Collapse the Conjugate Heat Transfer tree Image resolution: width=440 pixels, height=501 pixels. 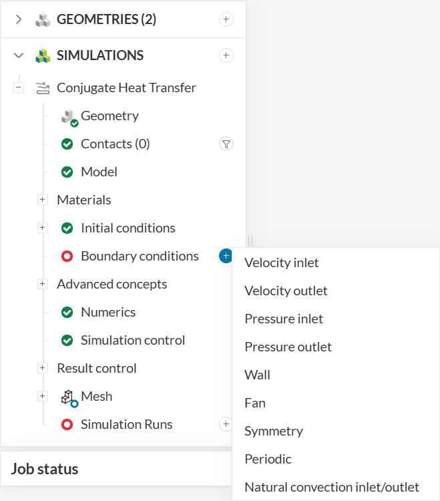tap(19, 88)
